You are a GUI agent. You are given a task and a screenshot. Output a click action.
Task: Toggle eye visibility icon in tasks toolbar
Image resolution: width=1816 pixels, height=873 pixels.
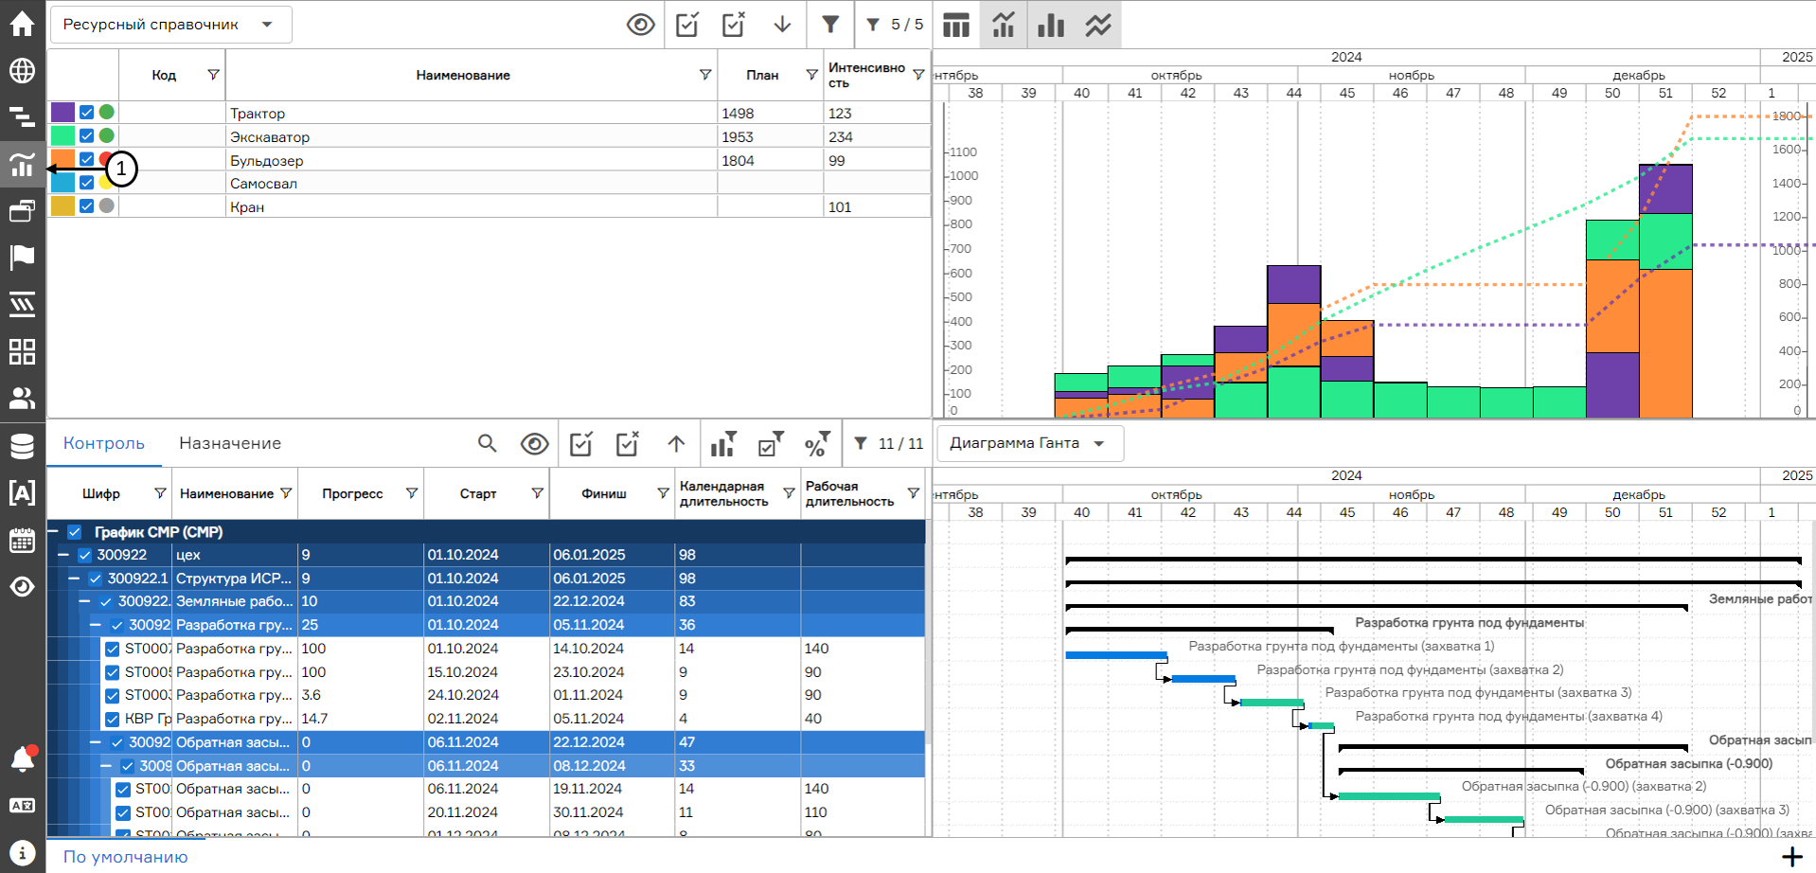[535, 443]
